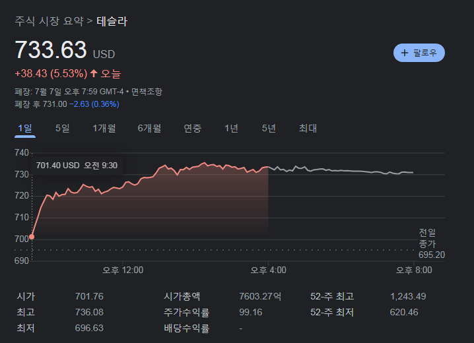The image size is (474, 343).
Task: Switch to the 최대 chart range tab
Action: 308,129
